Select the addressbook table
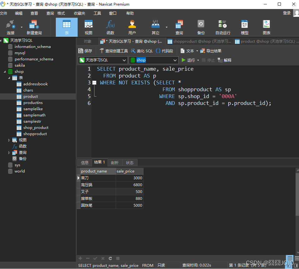This screenshot has width=299, height=269. coord(36,84)
